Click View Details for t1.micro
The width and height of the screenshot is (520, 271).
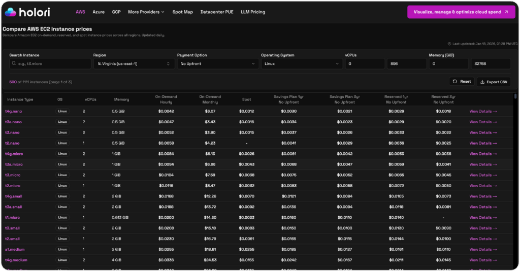point(483,217)
